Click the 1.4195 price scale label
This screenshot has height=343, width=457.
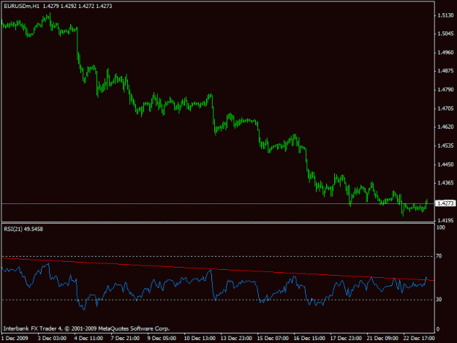pyautogui.click(x=445, y=220)
